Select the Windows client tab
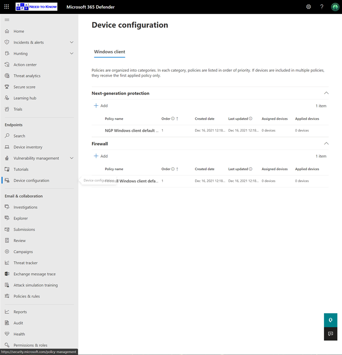Image resolution: width=342 pixels, height=355 pixels. tap(110, 52)
